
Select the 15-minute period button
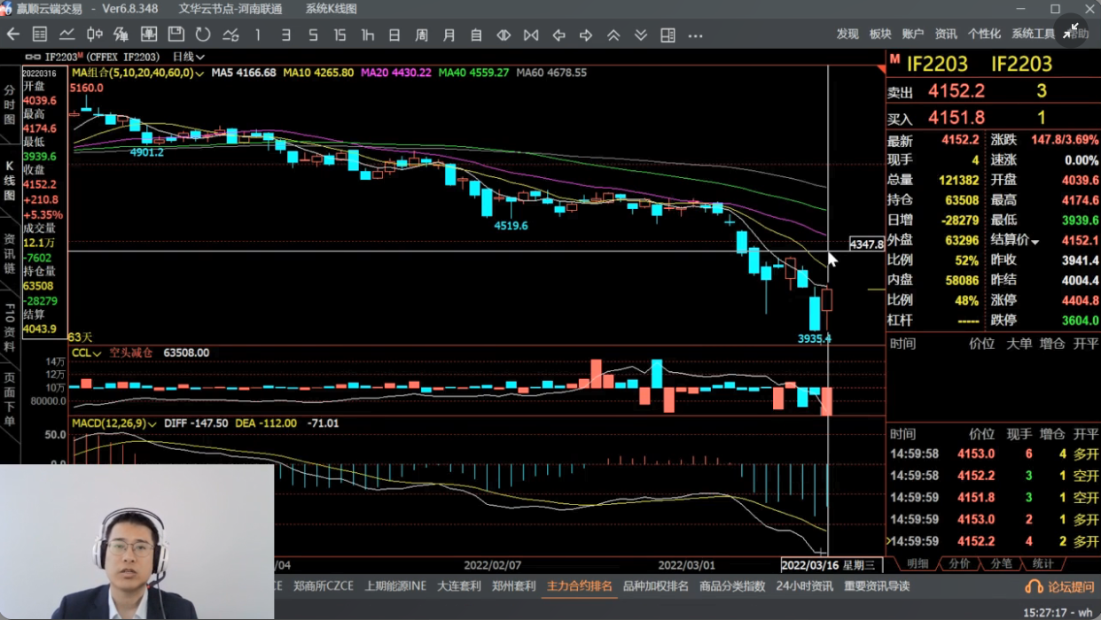click(x=340, y=35)
